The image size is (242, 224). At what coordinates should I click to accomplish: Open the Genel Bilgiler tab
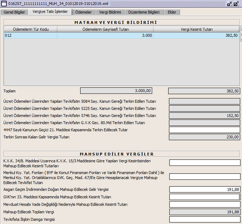[x=14, y=12]
